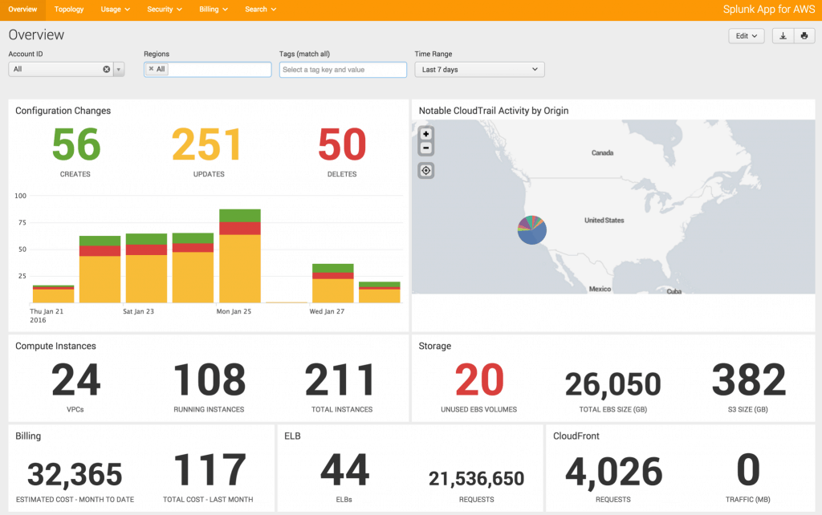Click the 24 VPCs value
822x515 pixels.
[75, 379]
